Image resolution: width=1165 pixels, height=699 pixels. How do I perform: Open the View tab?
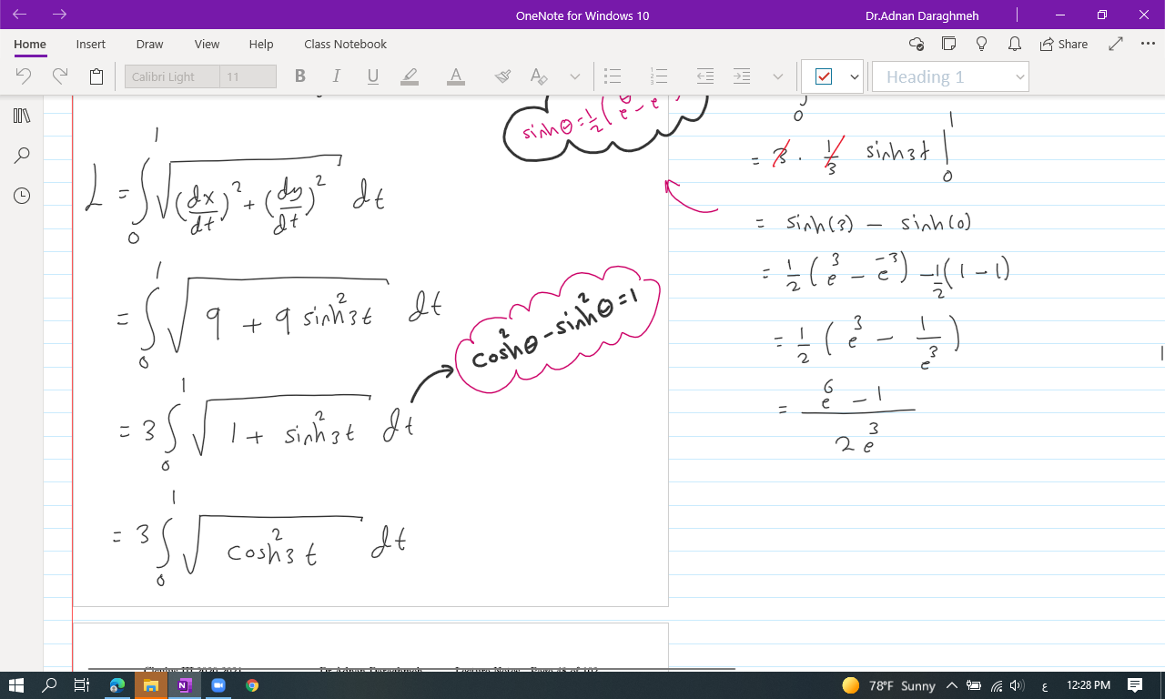pyautogui.click(x=207, y=44)
